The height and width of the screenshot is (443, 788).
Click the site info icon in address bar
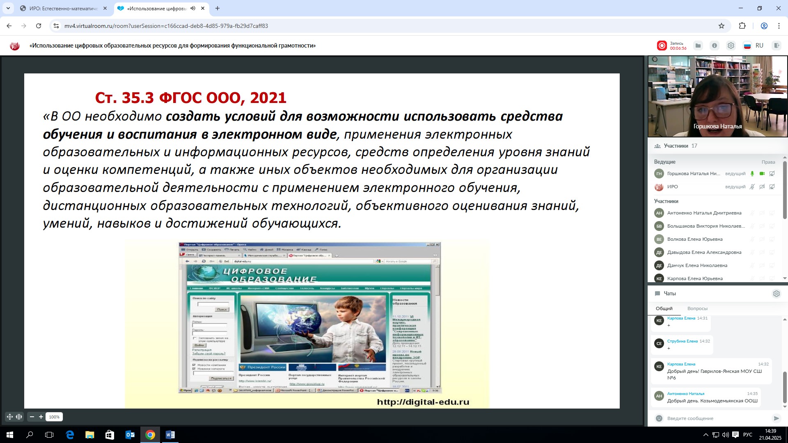[57, 26]
